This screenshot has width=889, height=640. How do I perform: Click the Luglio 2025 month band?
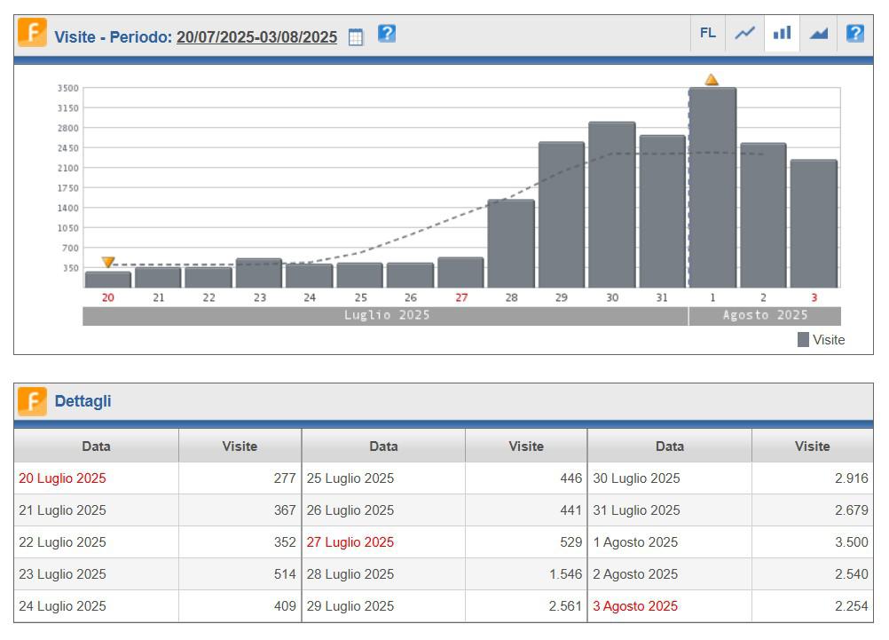[x=386, y=315]
